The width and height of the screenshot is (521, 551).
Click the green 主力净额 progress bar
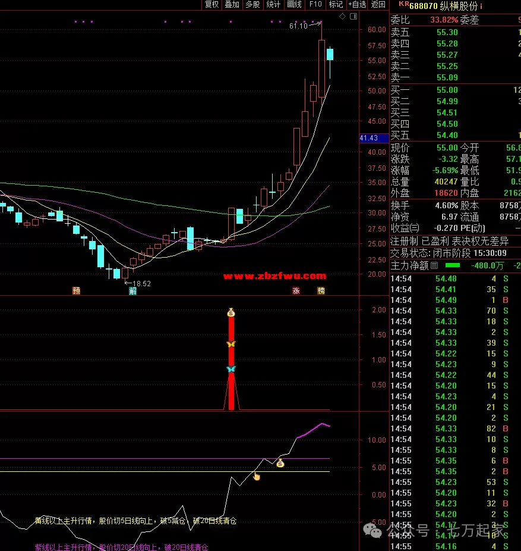click(x=452, y=265)
